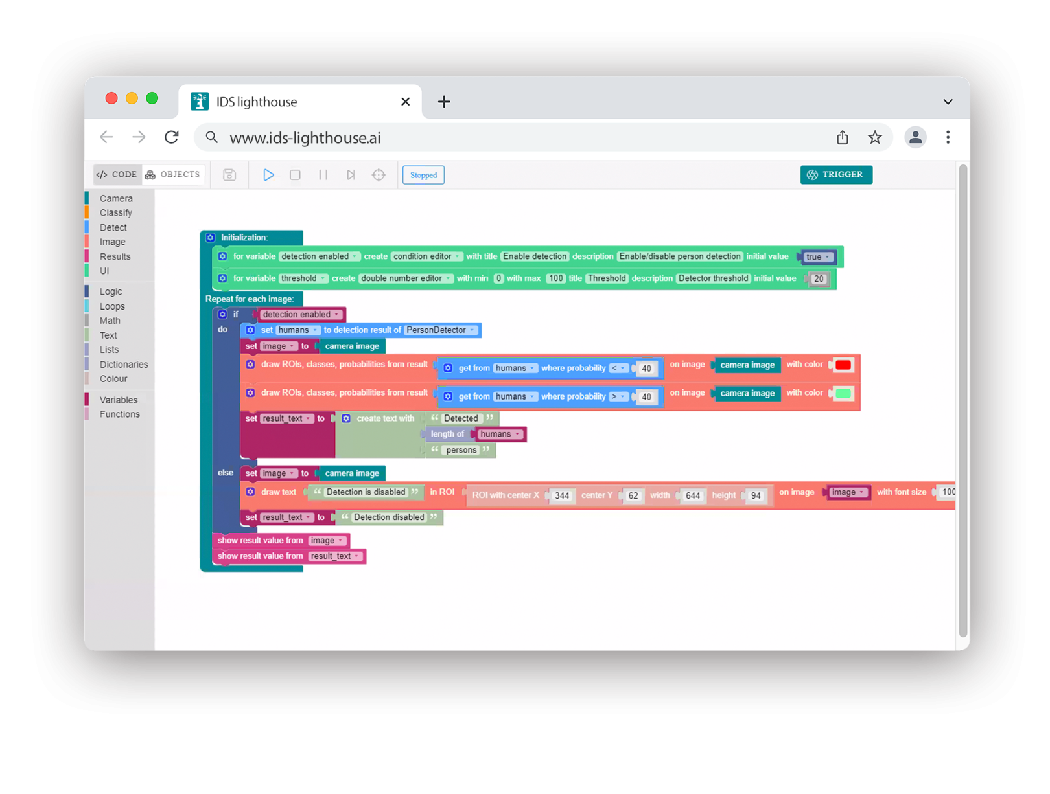The height and width of the screenshot is (794, 1050).
Task: Open the Detect category in toolbox
Action: pyautogui.click(x=113, y=227)
